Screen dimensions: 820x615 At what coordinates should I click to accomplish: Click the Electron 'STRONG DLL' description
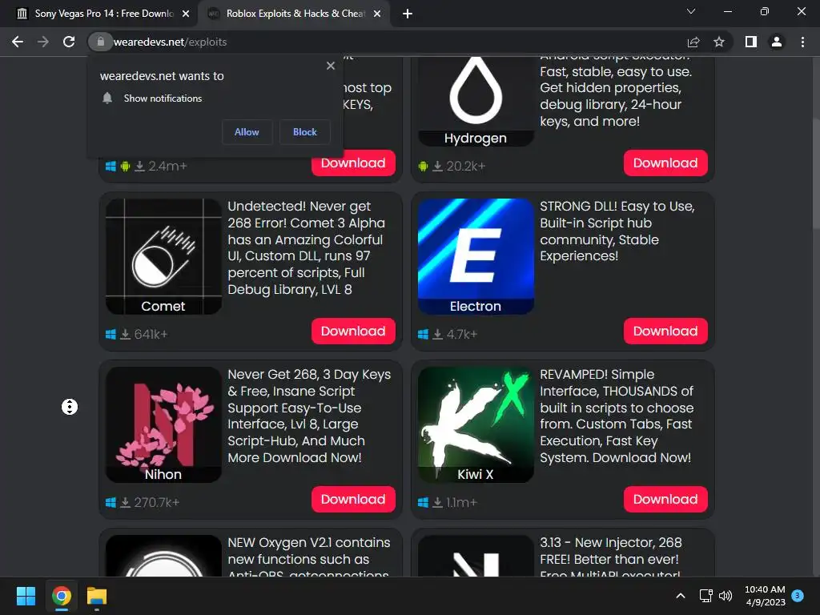pyautogui.click(x=617, y=231)
